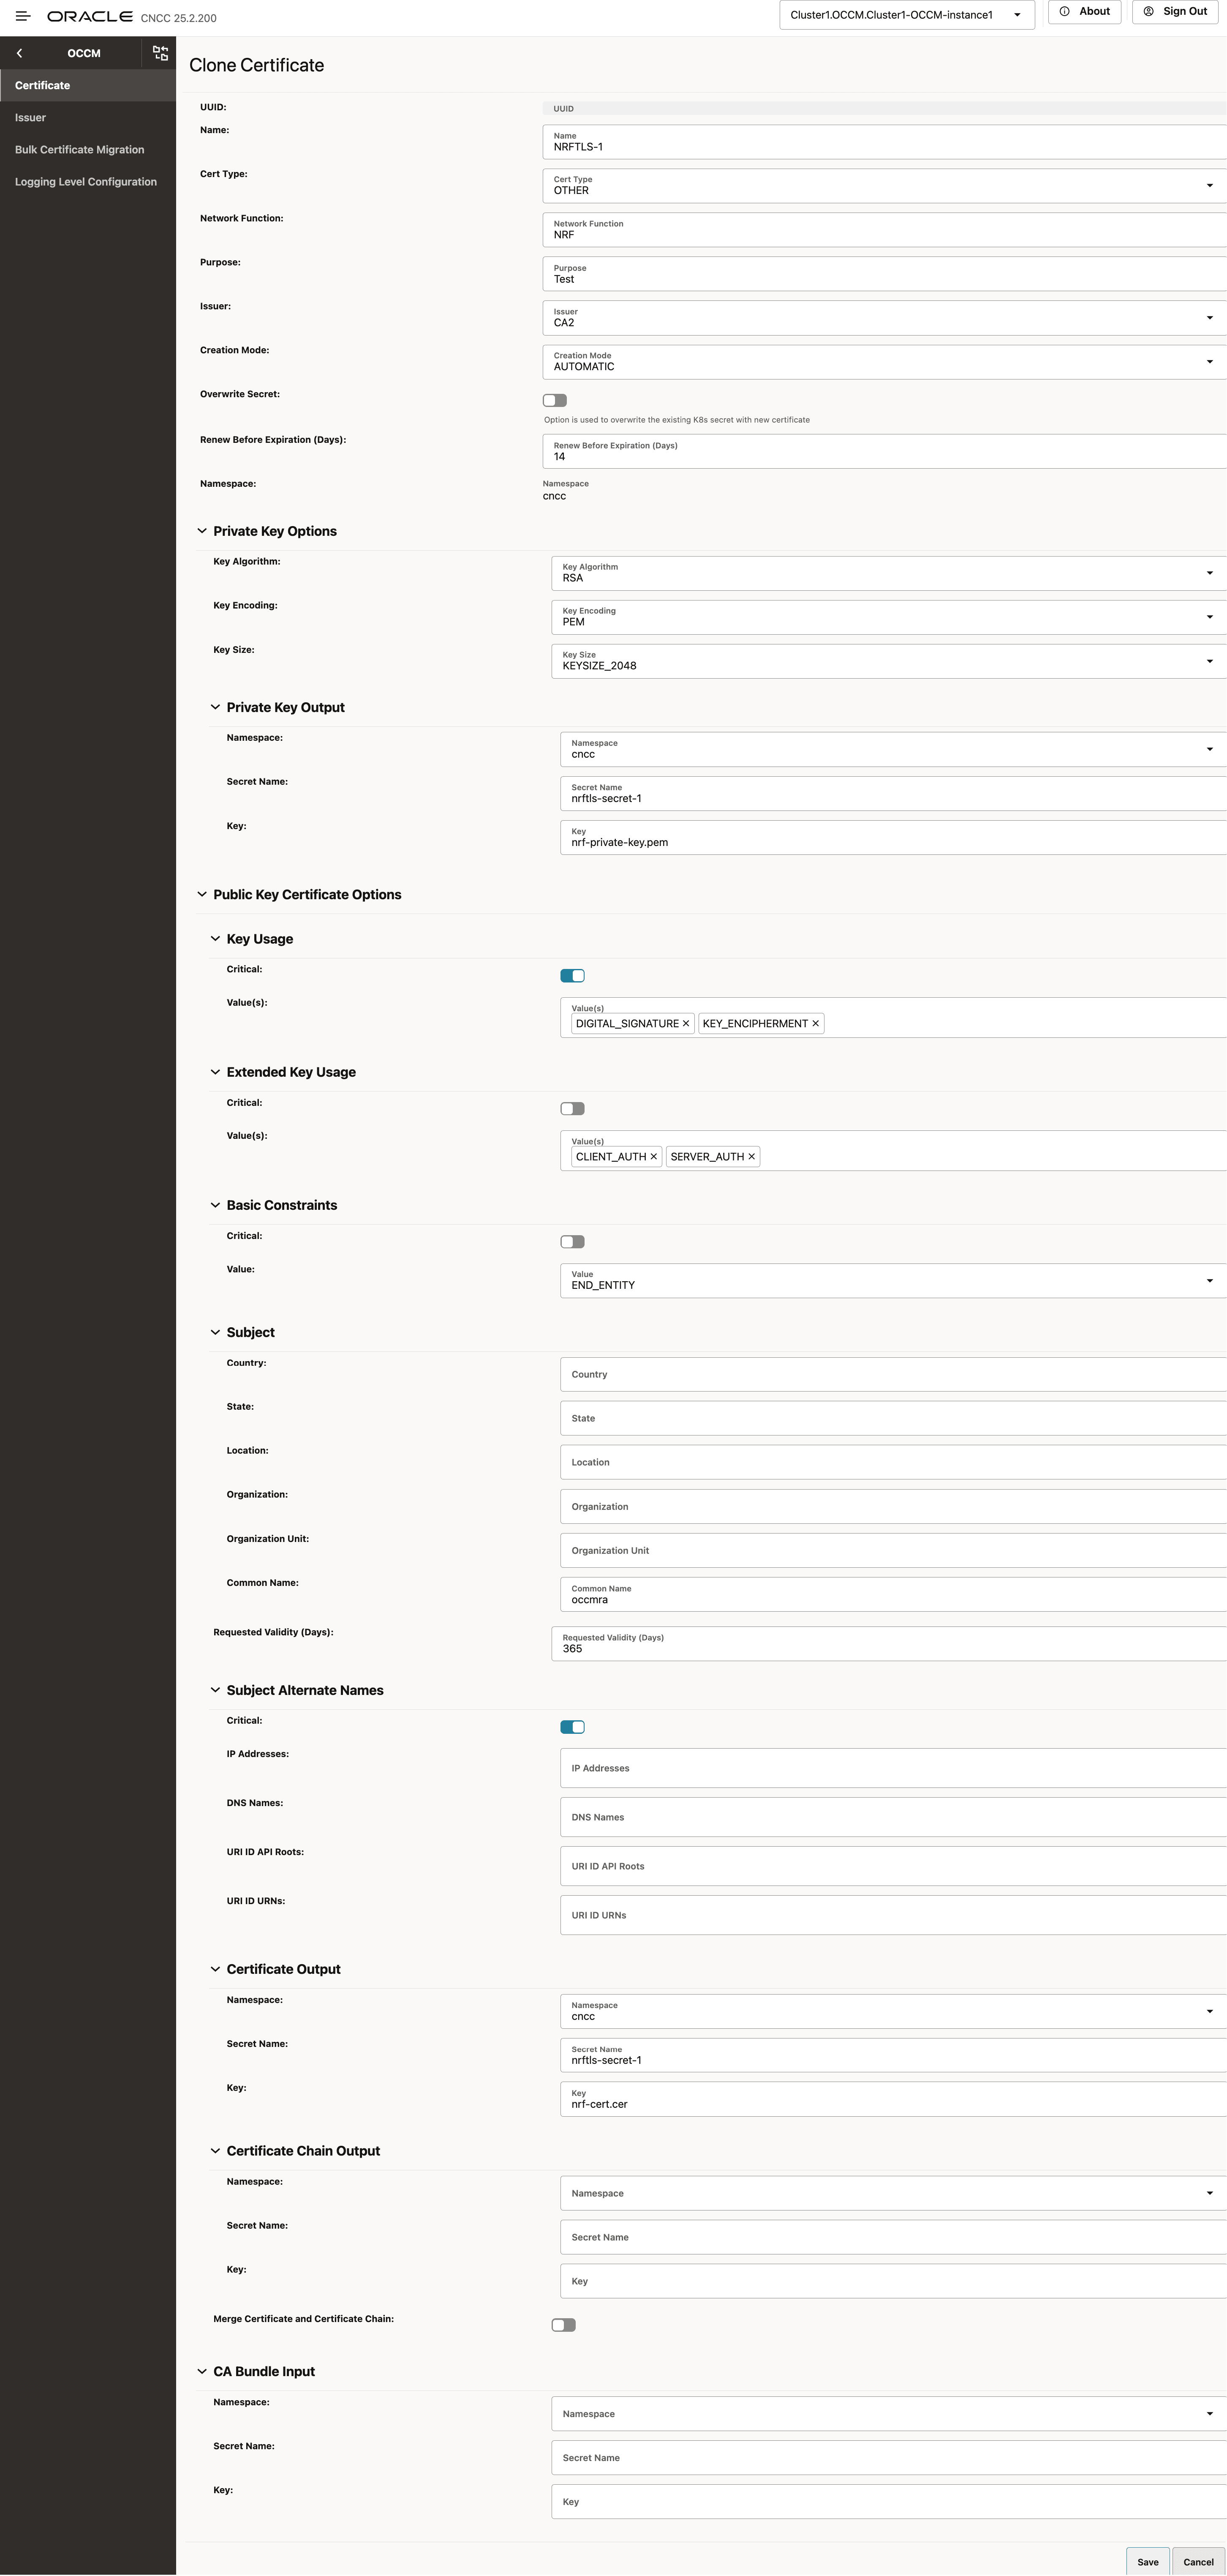Remove the CLIENT_AUTH extended key usage chip
Screen dimensions: 1227x2576
click(654, 1156)
